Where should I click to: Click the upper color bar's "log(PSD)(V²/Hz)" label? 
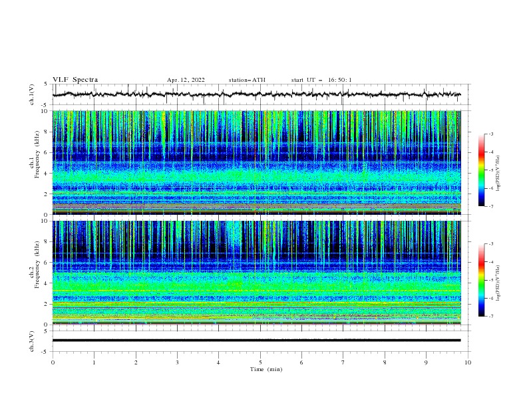498,174
